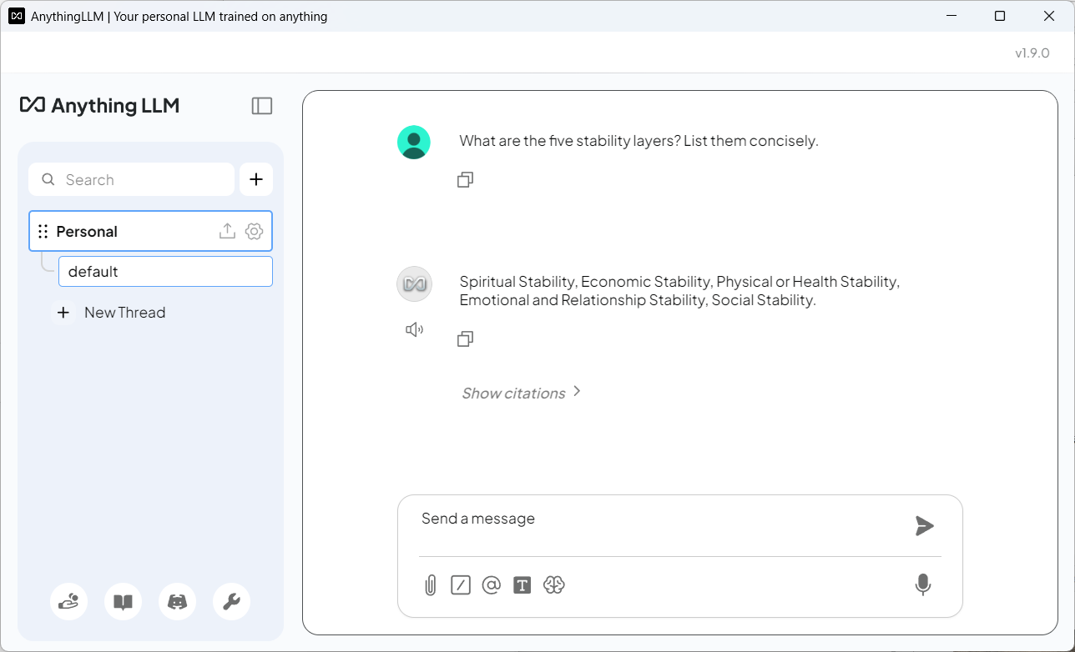The image size is (1075, 652).
Task: Open slash commands menu icon
Action: [461, 585]
